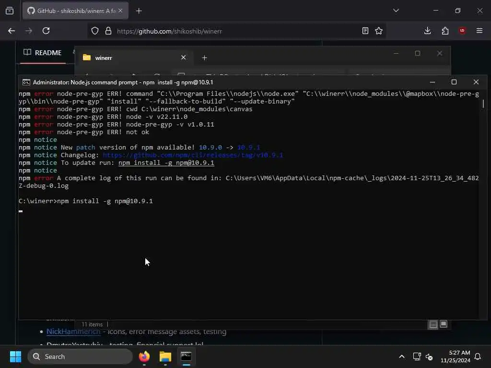
Task: View site security padlock info
Action: pos(108,31)
